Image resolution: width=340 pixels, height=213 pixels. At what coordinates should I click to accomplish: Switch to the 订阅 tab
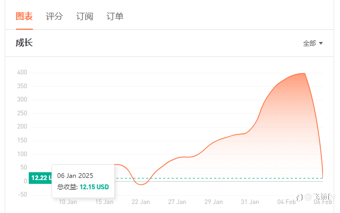click(84, 16)
